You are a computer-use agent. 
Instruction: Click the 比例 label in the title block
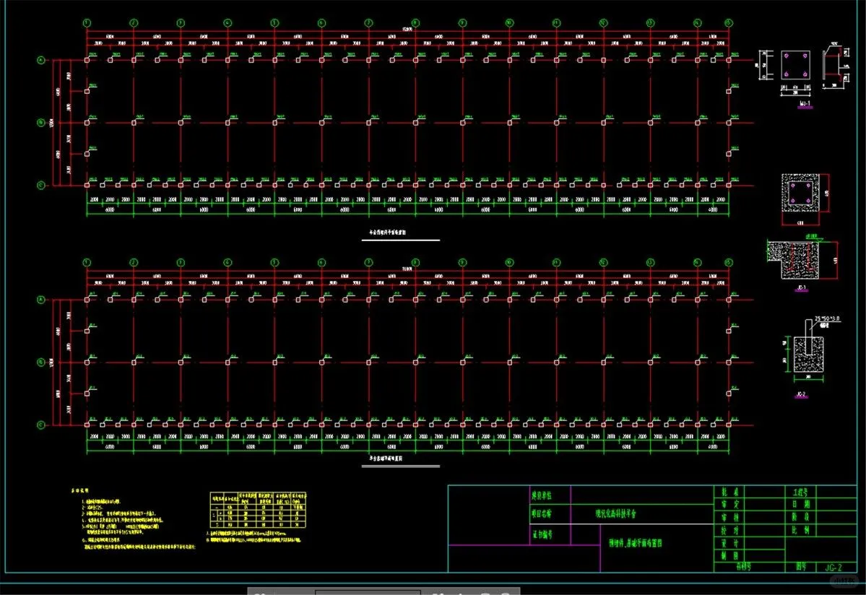click(x=800, y=531)
